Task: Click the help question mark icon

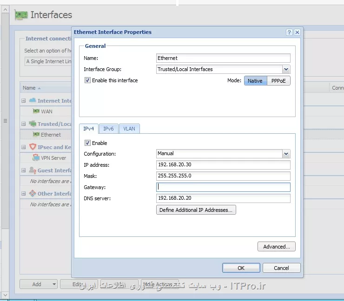Action: [289, 32]
